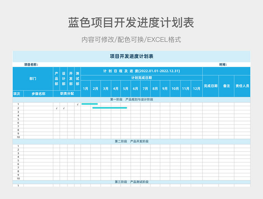Image resolution: width=263 pixels, height=199 pixels.
Task: Click the 完成日期 column header
Action: tap(210, 86)
